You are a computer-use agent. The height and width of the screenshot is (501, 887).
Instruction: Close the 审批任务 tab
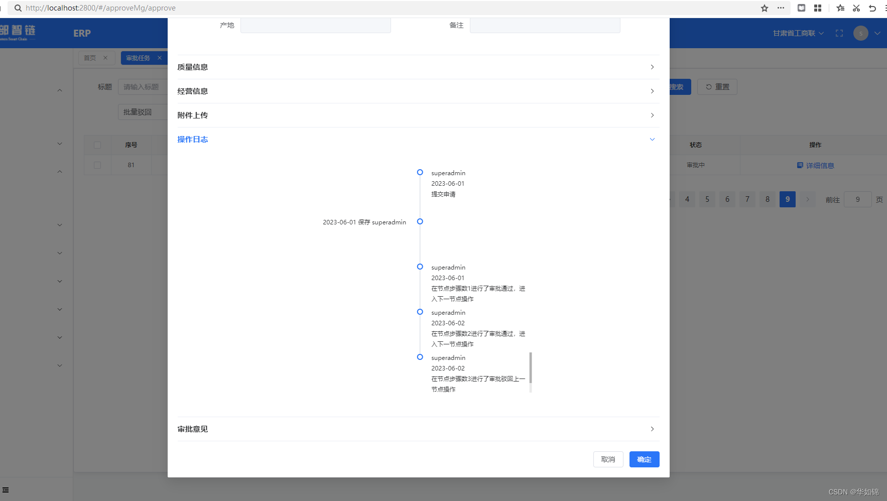(x=159, y=58)
